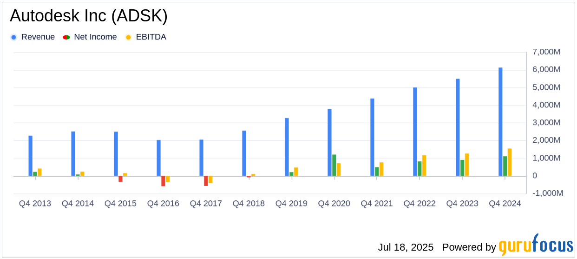Click the Q4 2021 yellow EBITDA bar

coord(381,169)
